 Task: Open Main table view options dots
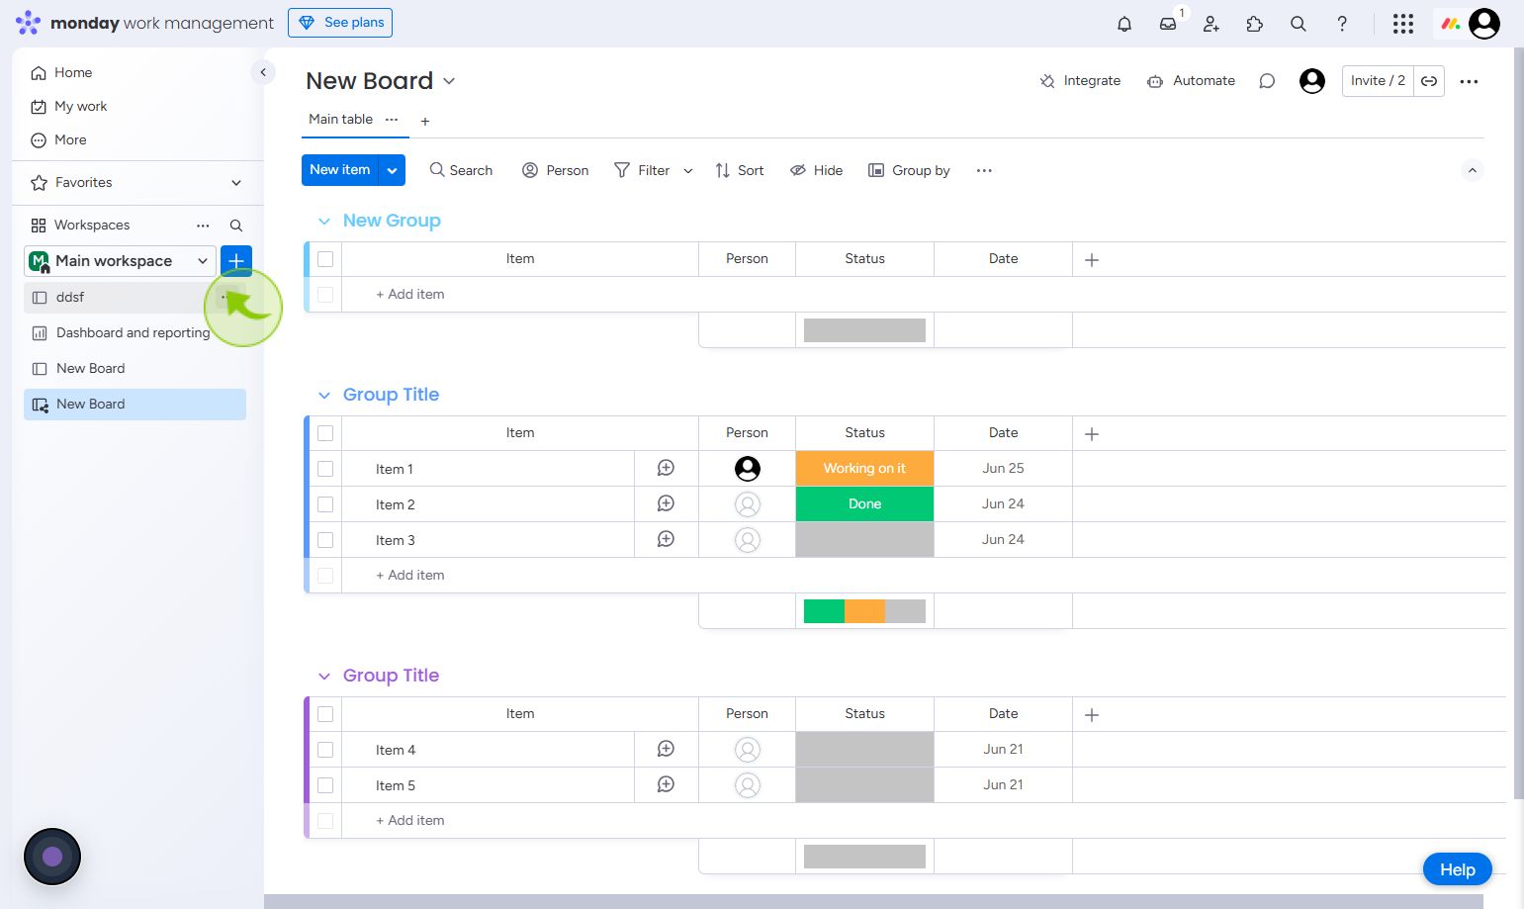point(392,119)
